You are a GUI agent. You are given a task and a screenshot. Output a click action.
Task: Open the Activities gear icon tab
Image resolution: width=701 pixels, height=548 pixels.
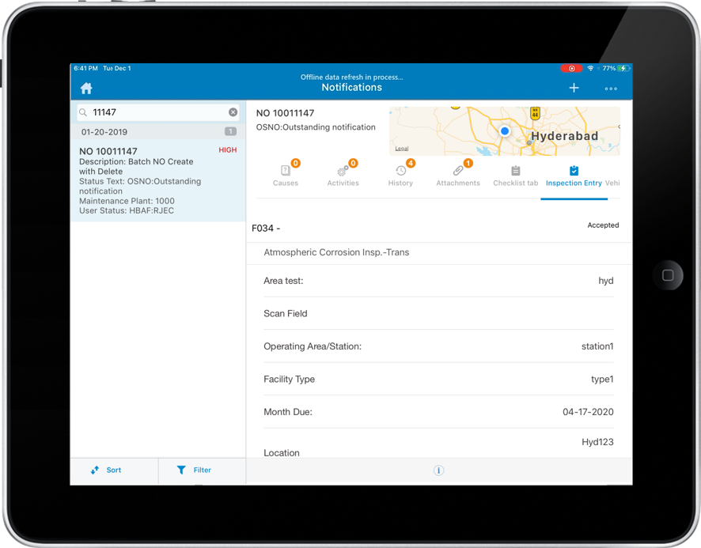[x=343, y=175]
